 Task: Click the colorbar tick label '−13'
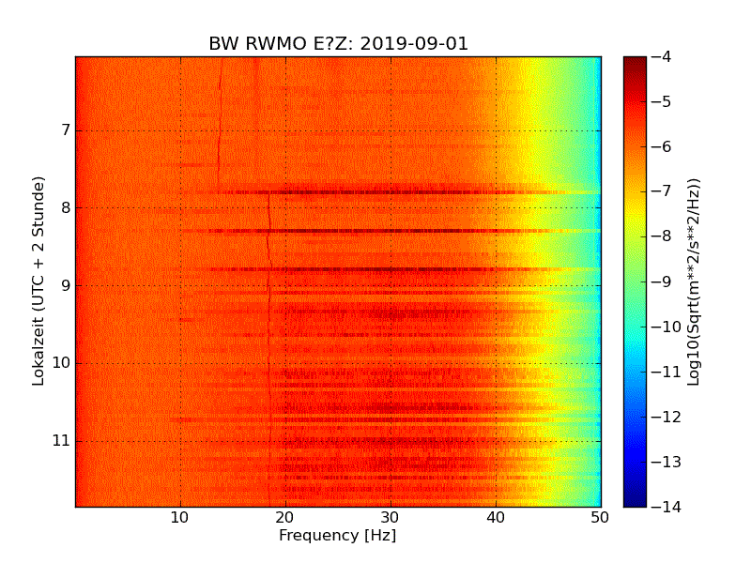(x=667, y=462)
